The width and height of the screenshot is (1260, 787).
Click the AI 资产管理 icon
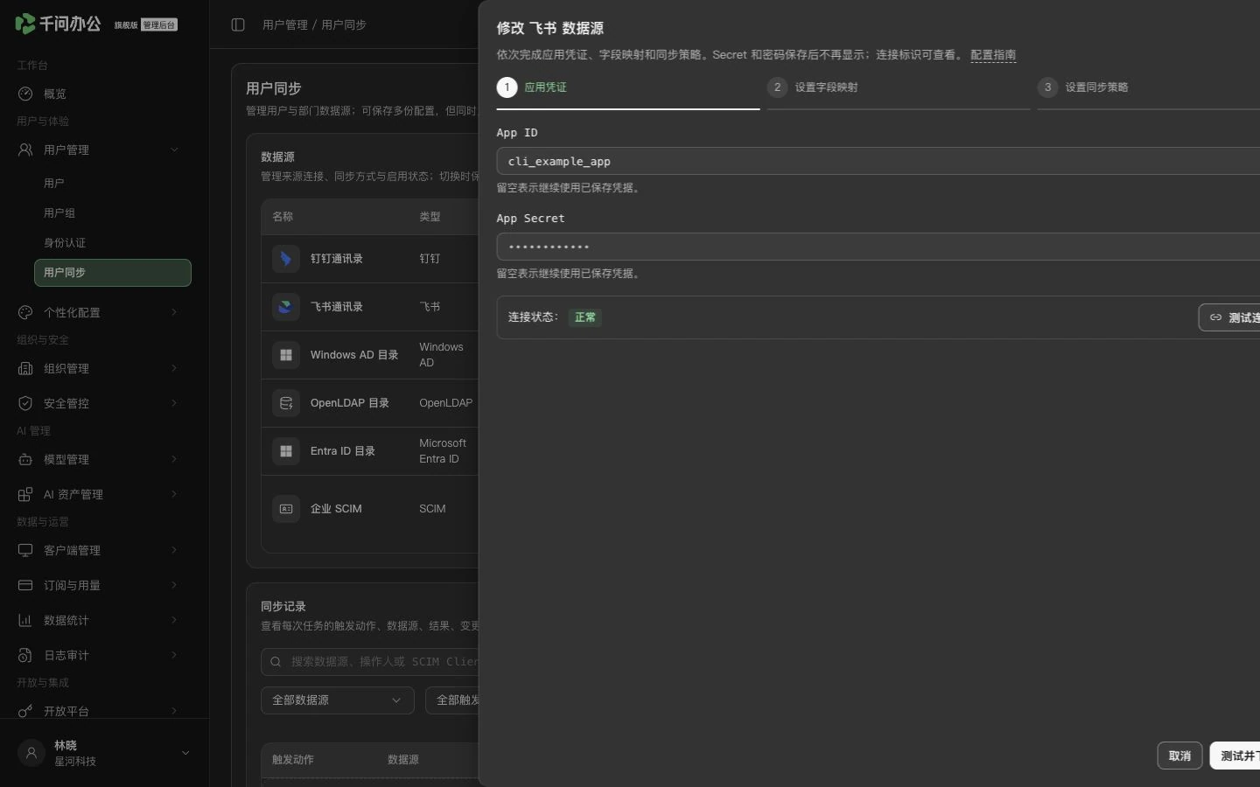(x=25, y=494)
